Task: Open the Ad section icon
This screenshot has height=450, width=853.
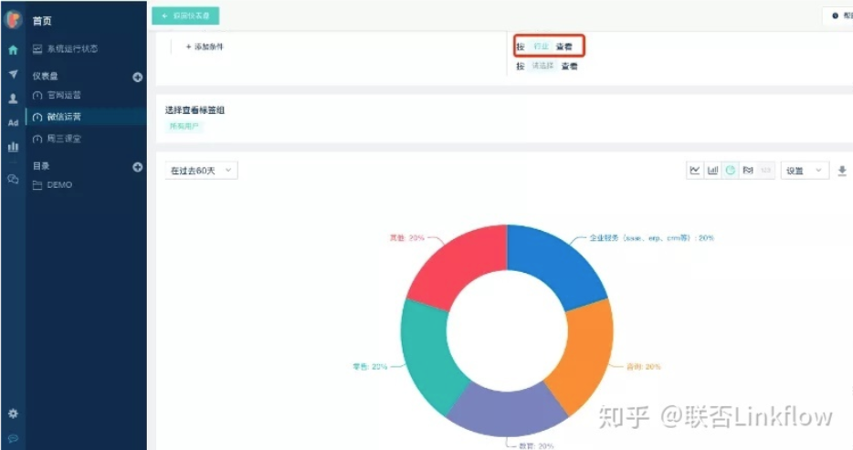Action: (13, 123)
